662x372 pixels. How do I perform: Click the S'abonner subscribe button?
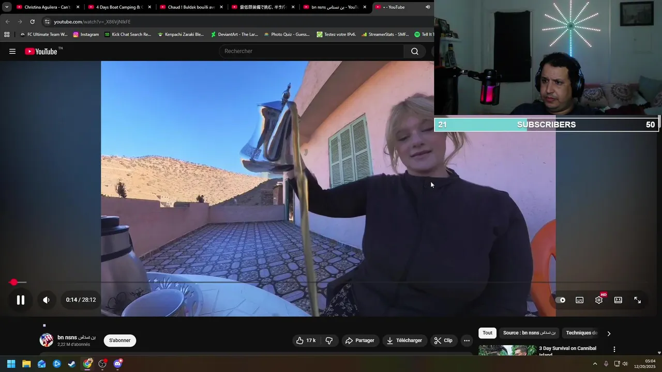120,340
